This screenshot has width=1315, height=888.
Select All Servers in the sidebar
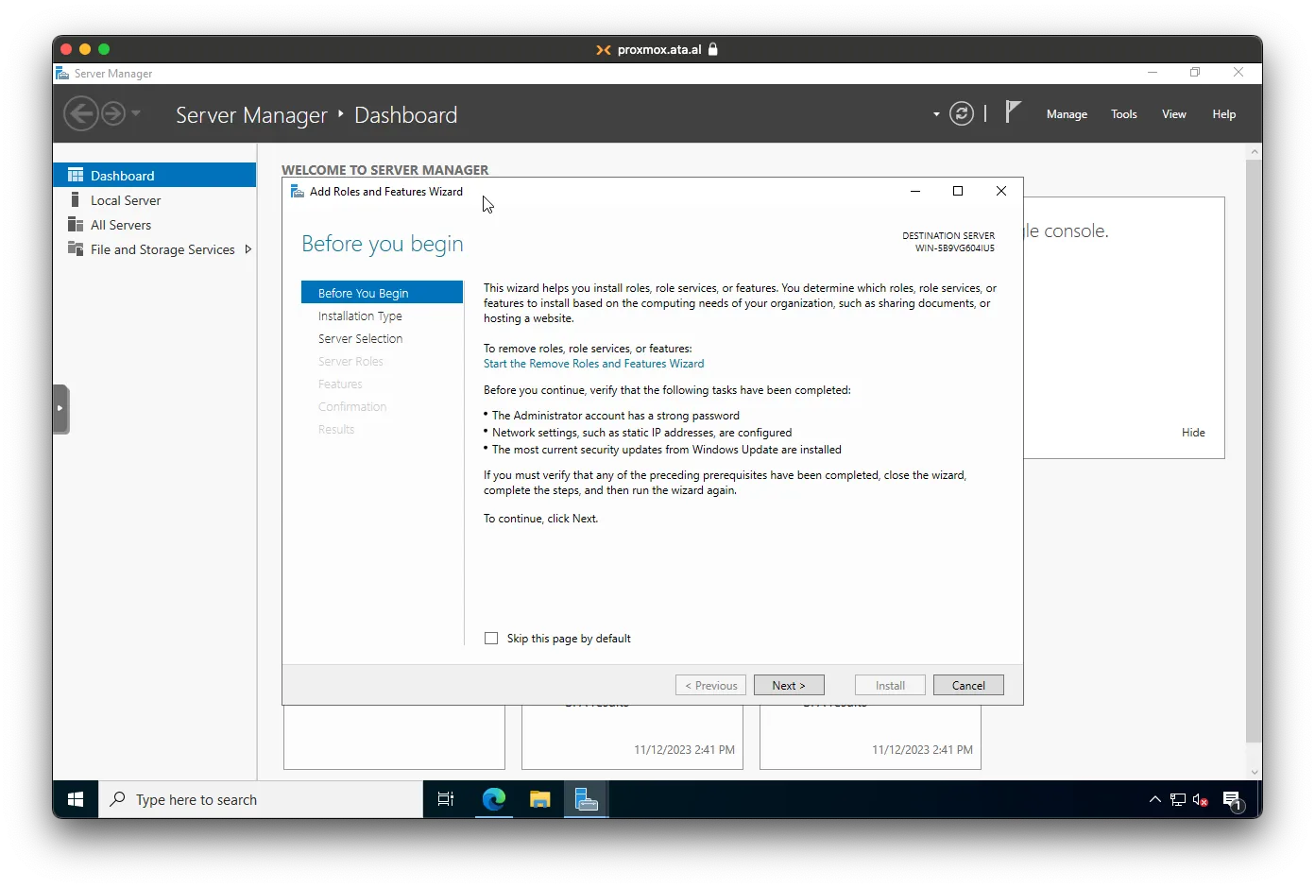(x=155, y=225)
